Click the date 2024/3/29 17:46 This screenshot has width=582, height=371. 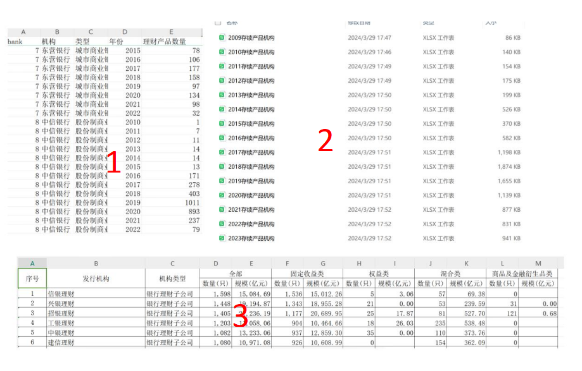[x=369, y=52]
